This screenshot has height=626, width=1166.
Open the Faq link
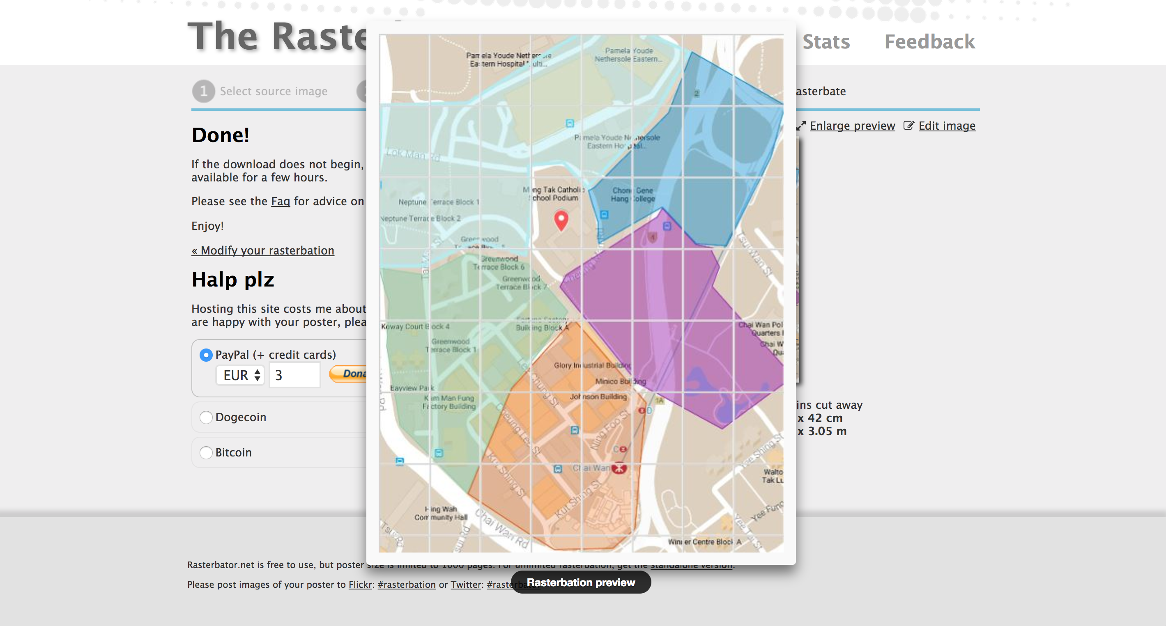pyautogui.click(x=280, y=201)
